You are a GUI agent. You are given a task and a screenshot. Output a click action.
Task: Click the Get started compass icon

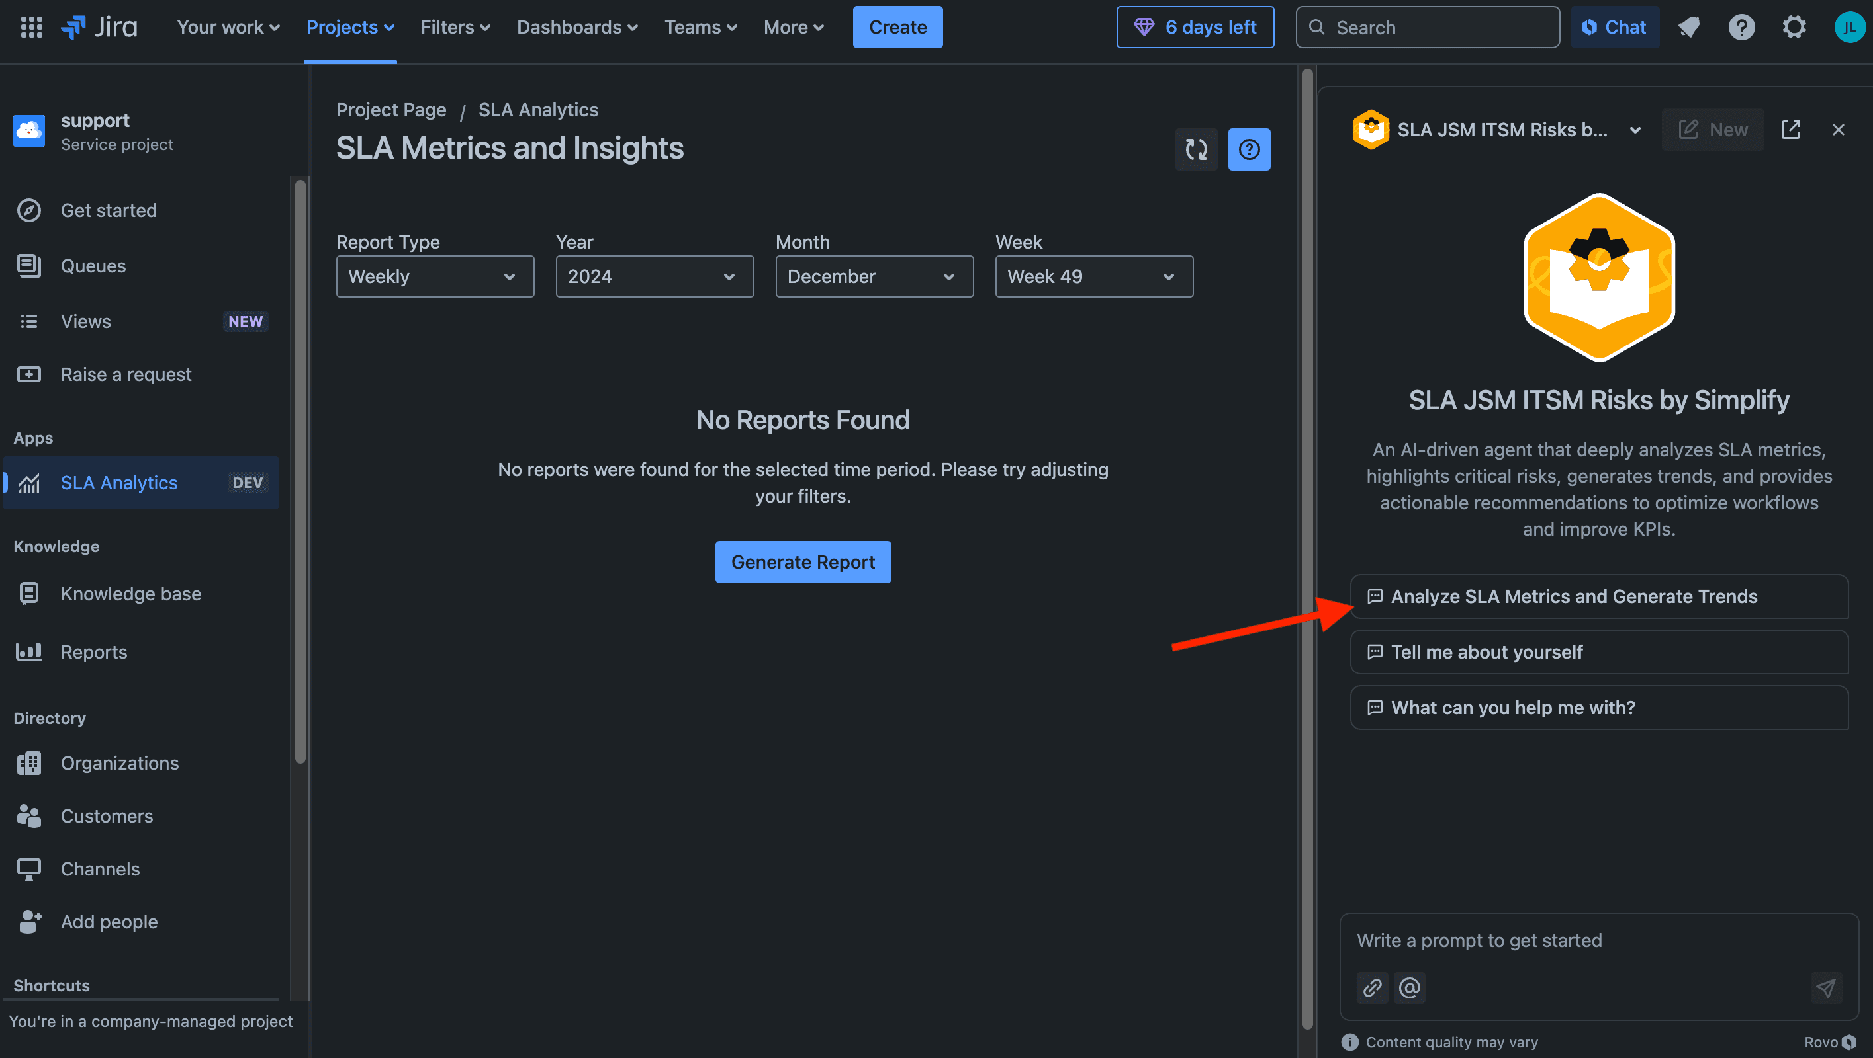click(29, 211)
